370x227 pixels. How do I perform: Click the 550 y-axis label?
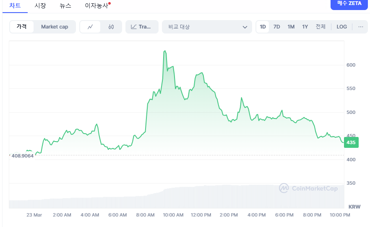click(351, 88)
